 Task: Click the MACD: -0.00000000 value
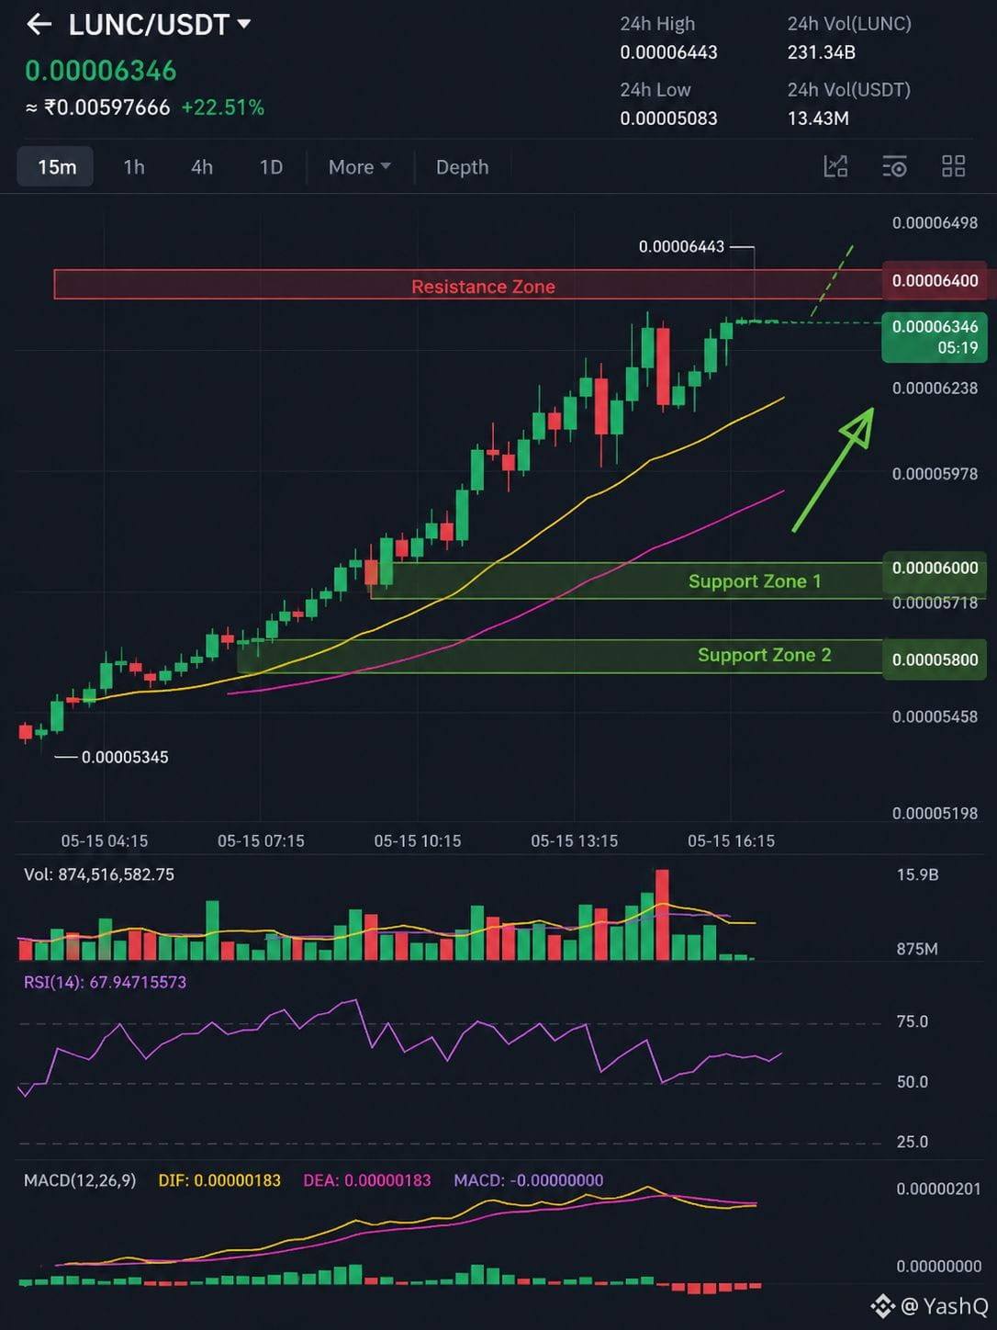click(x=529, y=1180)
